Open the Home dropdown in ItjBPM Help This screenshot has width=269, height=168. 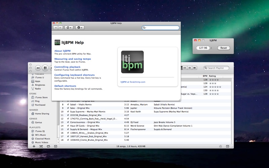click(69, 28)
